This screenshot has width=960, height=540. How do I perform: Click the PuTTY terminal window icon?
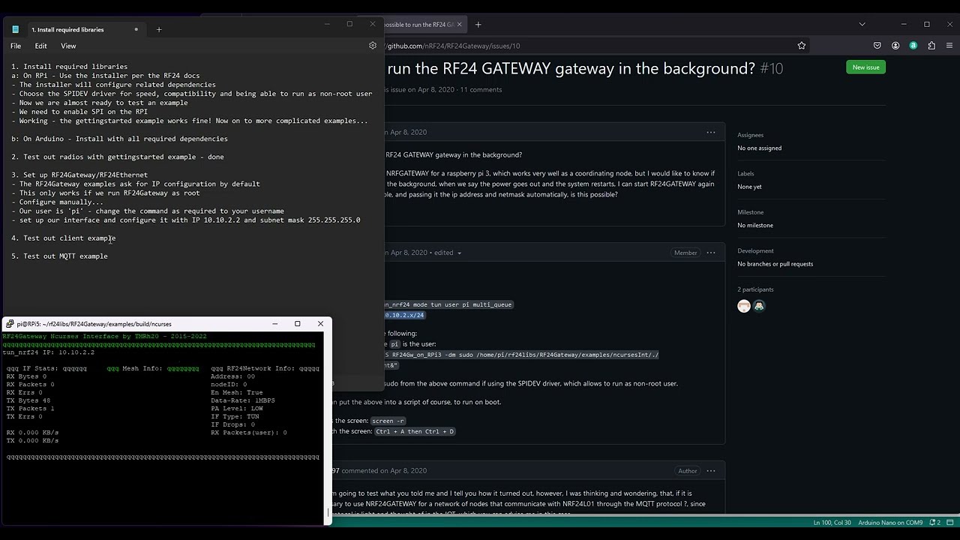(x=10, y=324)
